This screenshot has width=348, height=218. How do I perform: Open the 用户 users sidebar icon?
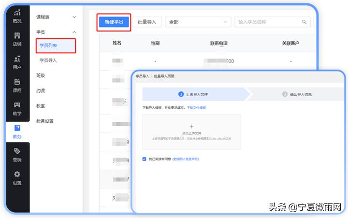click(17, 59)
